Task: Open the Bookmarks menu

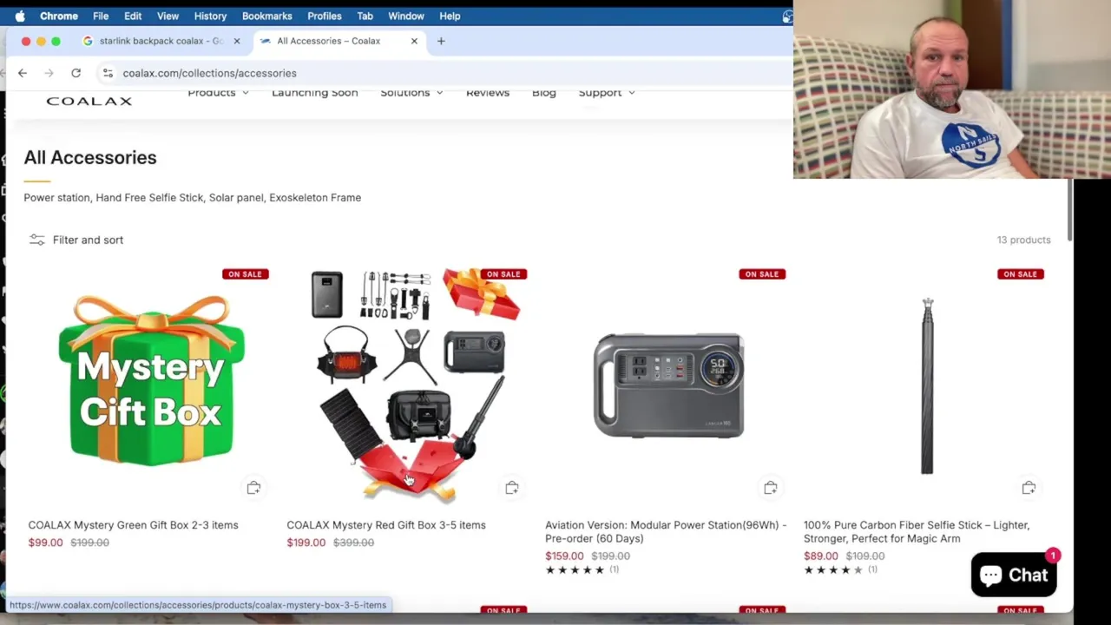Action: pyautogui.click(x=266, y=16)
